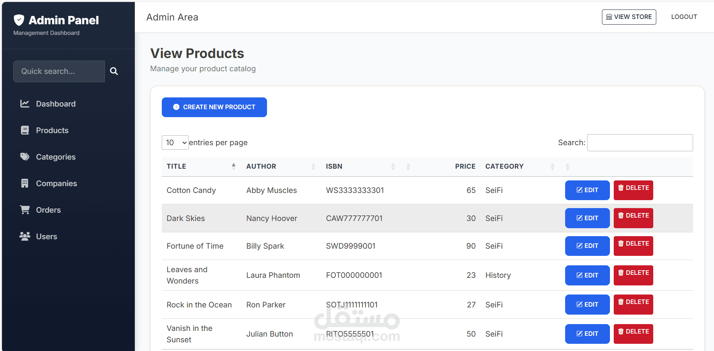Open the entries per page dropdown
The height and width of the screenshot is (351, 714).
(175, 143)
